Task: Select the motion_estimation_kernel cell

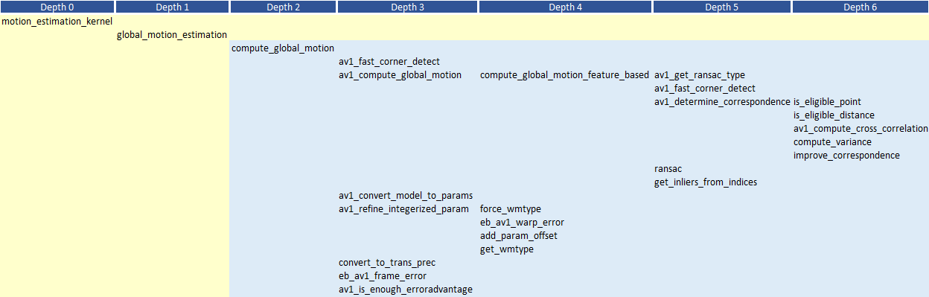Action: (x=57, y=21)
